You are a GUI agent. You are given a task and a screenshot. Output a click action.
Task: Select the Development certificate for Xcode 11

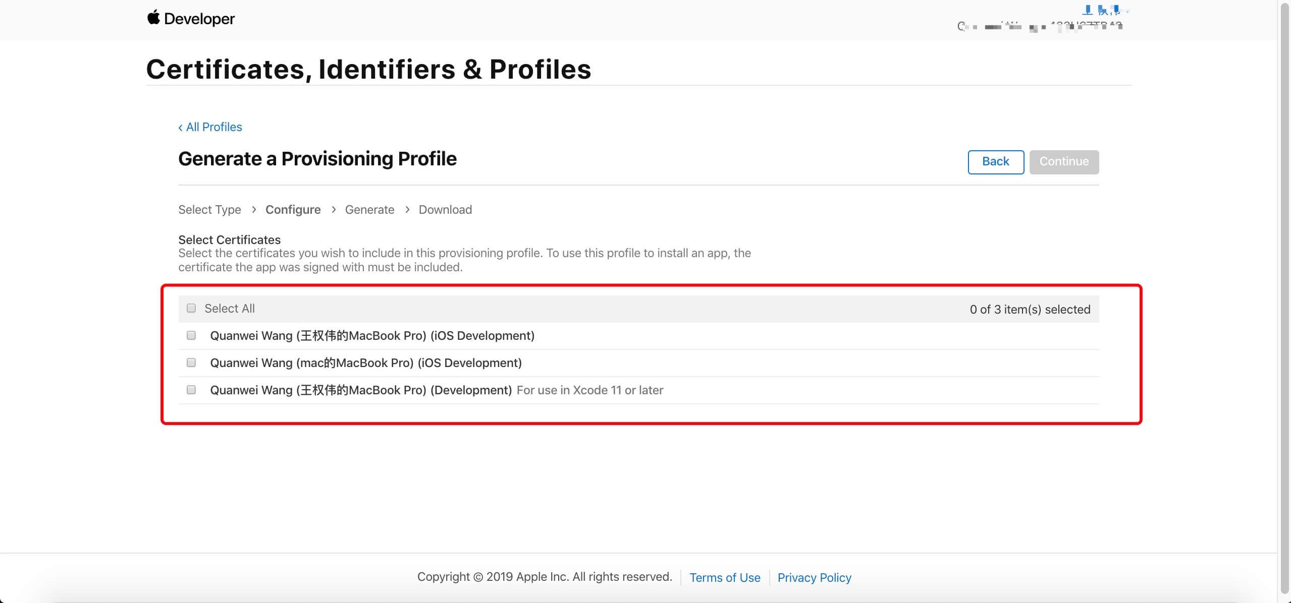pyautogui.click(x=191, y=390)
